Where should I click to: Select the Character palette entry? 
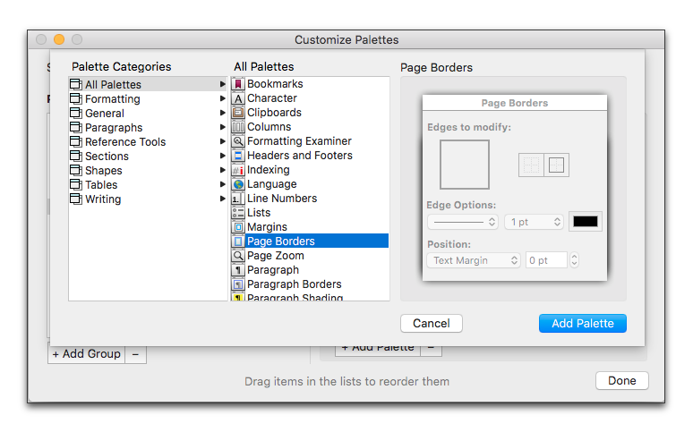[310, 98]
